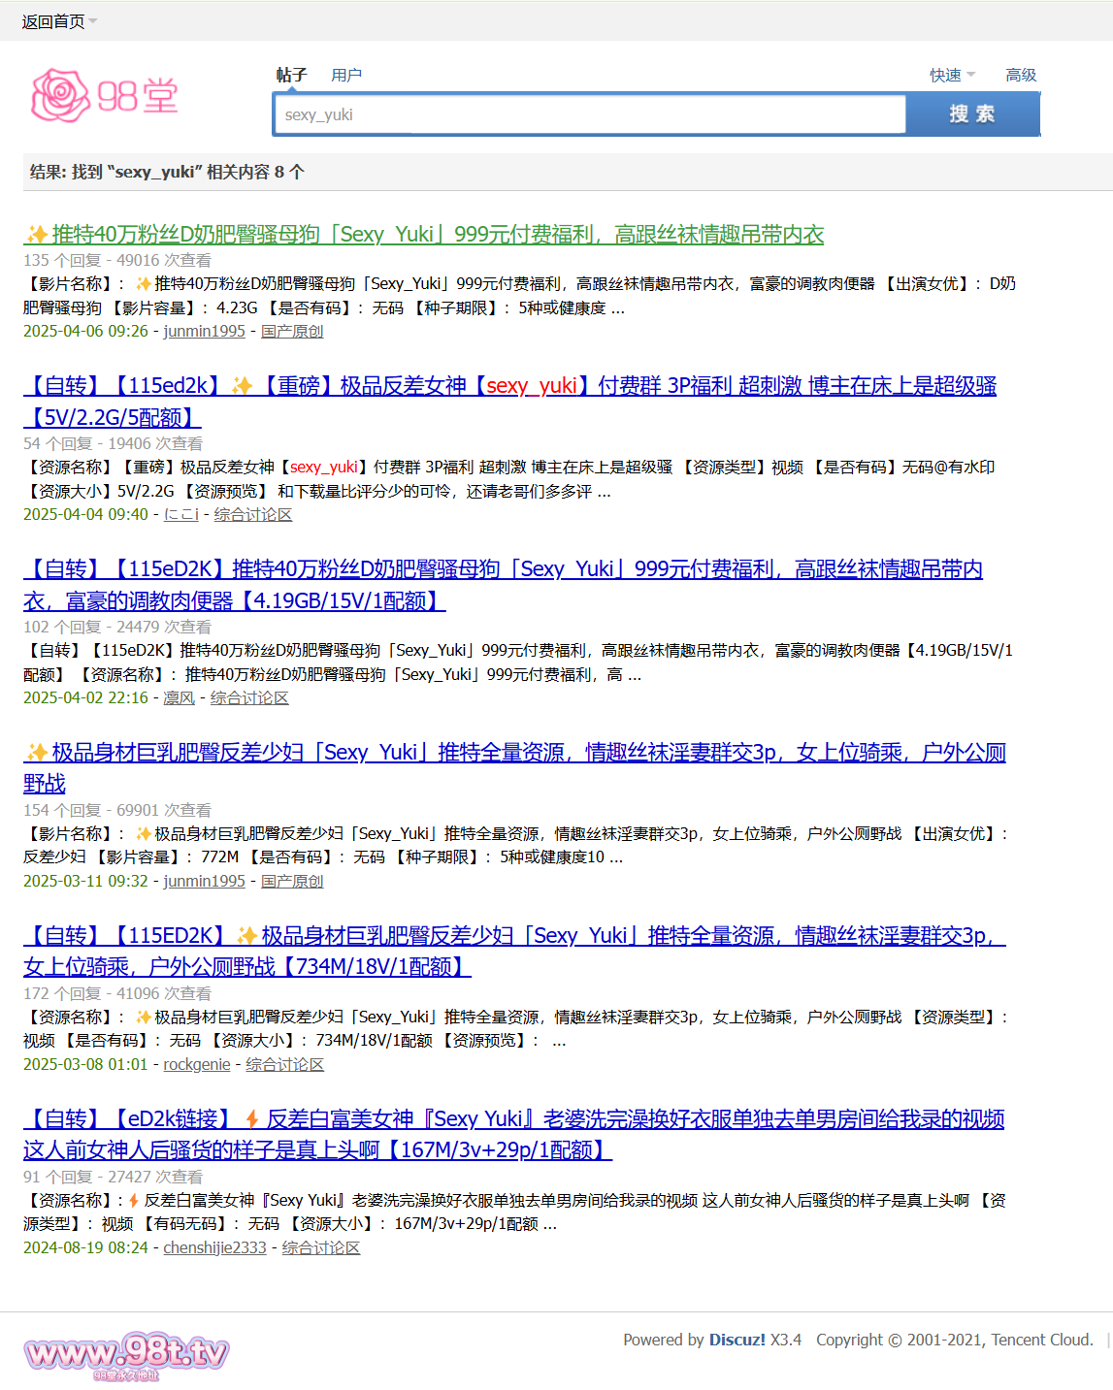The image size is (1113, 1390).
Task: Open 国产原创 category on first result
Action: [292, 332]
